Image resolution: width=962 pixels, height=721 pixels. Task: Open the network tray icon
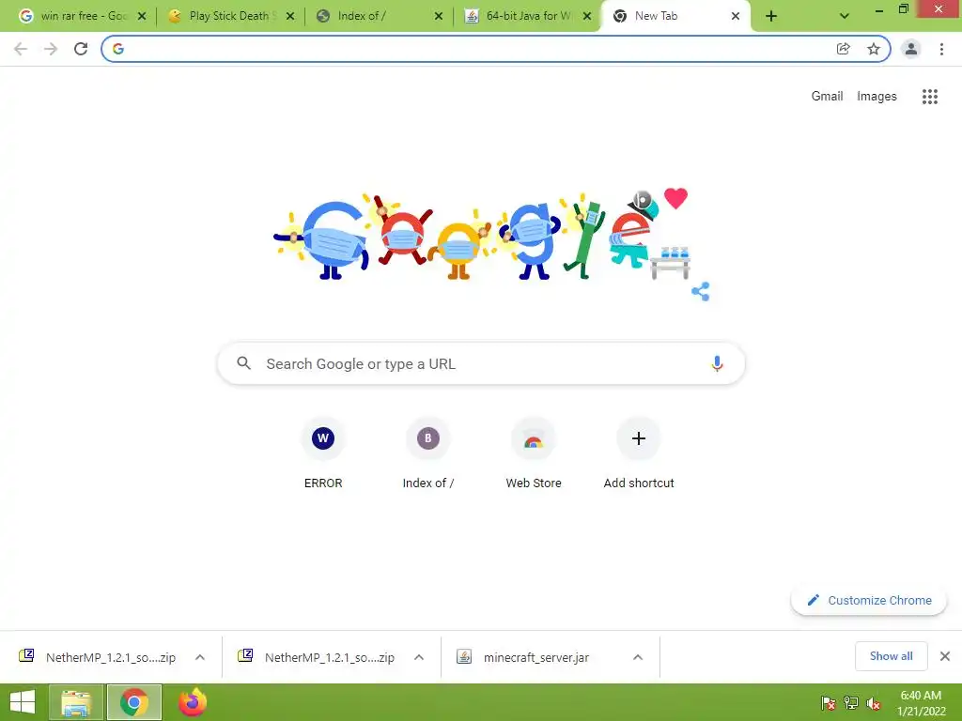click(x=851, y=702)
